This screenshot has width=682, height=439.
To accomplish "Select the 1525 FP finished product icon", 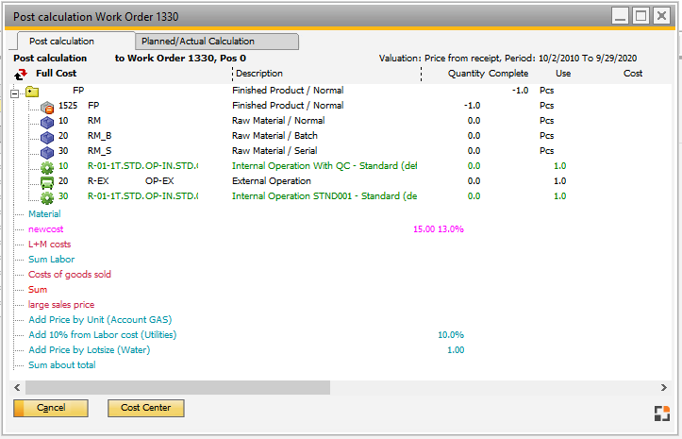I will point(47,107).
